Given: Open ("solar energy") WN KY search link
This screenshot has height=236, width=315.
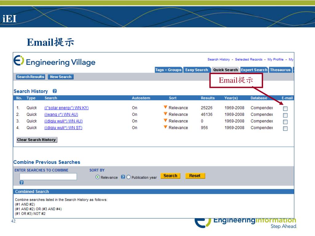Looking at the screenshot, I should 66,108.
